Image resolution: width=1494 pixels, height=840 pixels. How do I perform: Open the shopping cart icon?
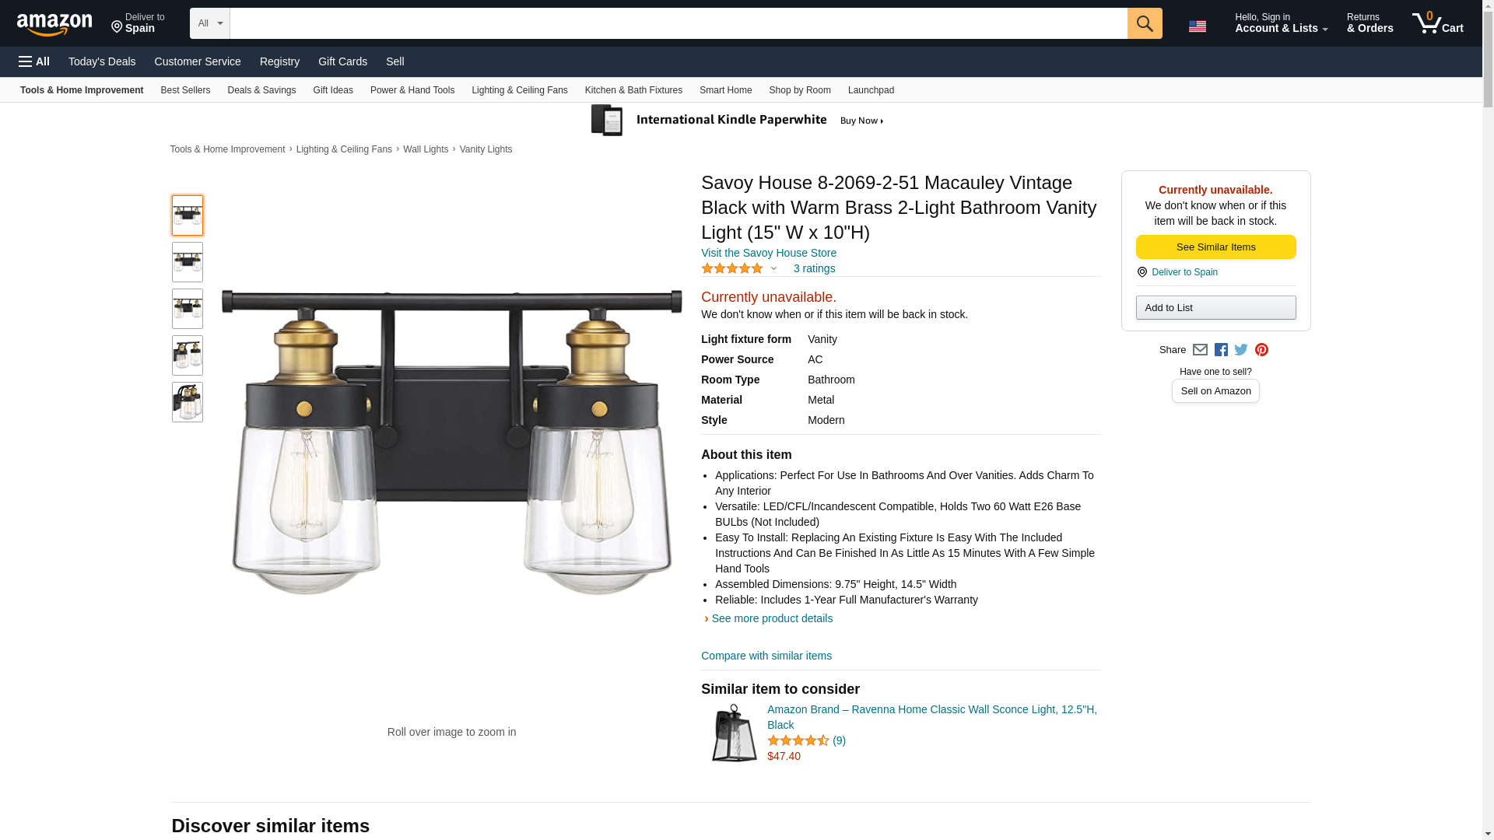[x=1437, y=23]
